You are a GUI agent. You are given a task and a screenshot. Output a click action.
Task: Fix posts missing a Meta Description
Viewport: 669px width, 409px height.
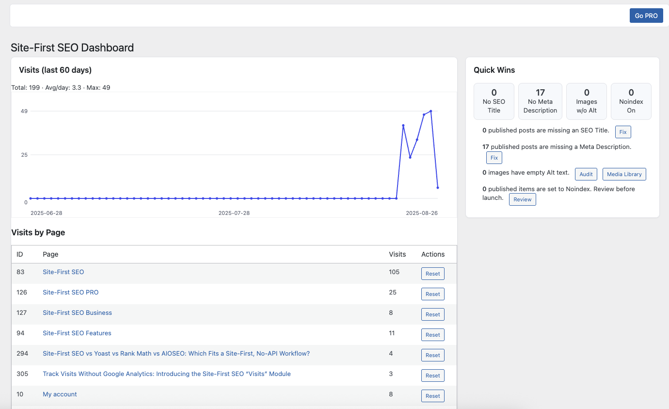(x=494, y=158)
